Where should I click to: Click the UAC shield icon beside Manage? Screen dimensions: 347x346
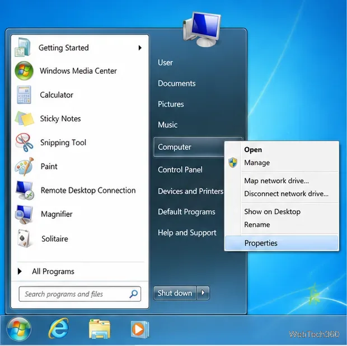[233, 163]
